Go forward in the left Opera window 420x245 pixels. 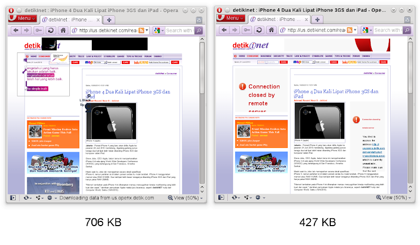pos(26,30)
